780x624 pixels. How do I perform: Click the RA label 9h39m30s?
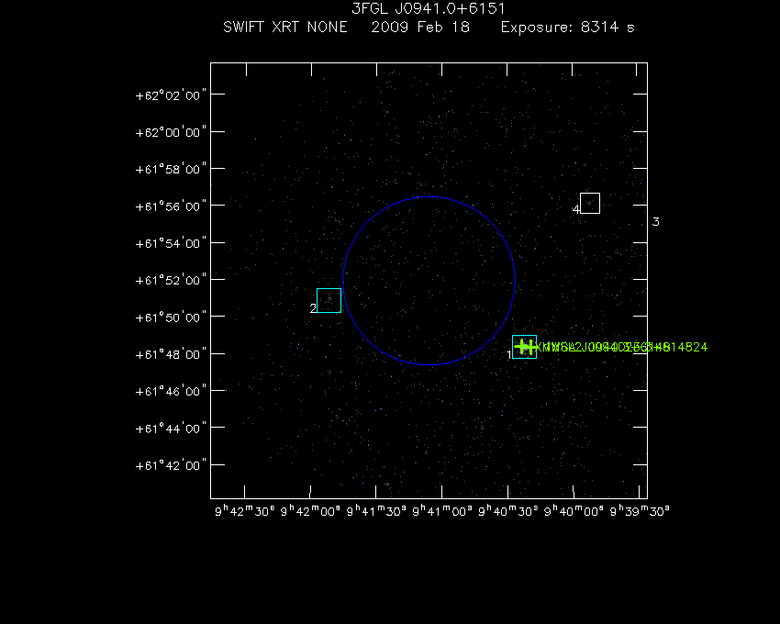[x=640, y=511]
